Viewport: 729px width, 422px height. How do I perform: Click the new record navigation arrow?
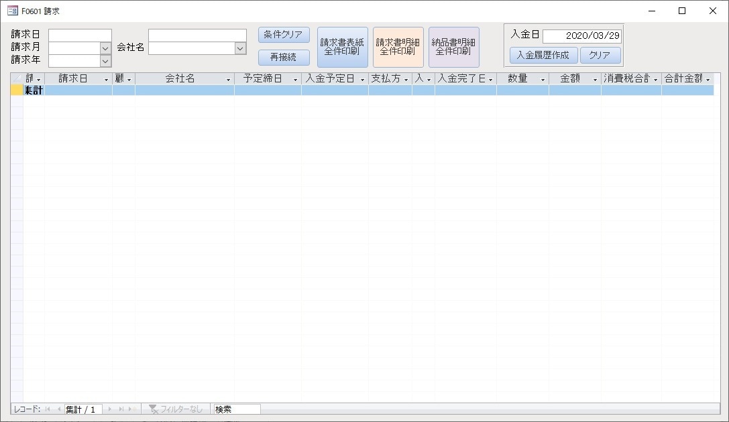[x=131, y=409]
